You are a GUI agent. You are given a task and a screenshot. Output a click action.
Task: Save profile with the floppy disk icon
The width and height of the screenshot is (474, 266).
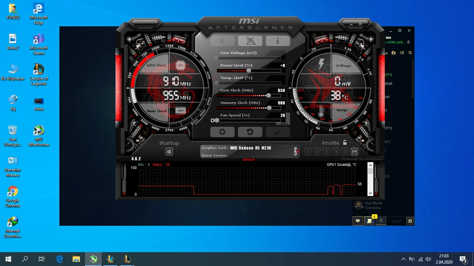point(354,152)
